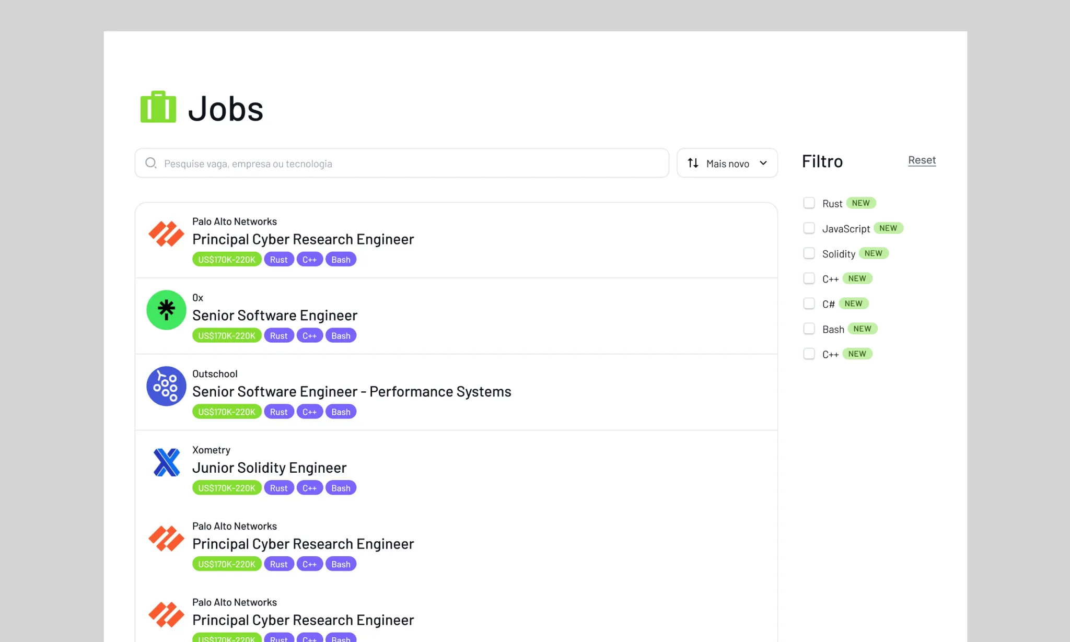Click the sort arrows icon
The image size is (1070, 642).
pyautogui.click(x=693, y=163)
